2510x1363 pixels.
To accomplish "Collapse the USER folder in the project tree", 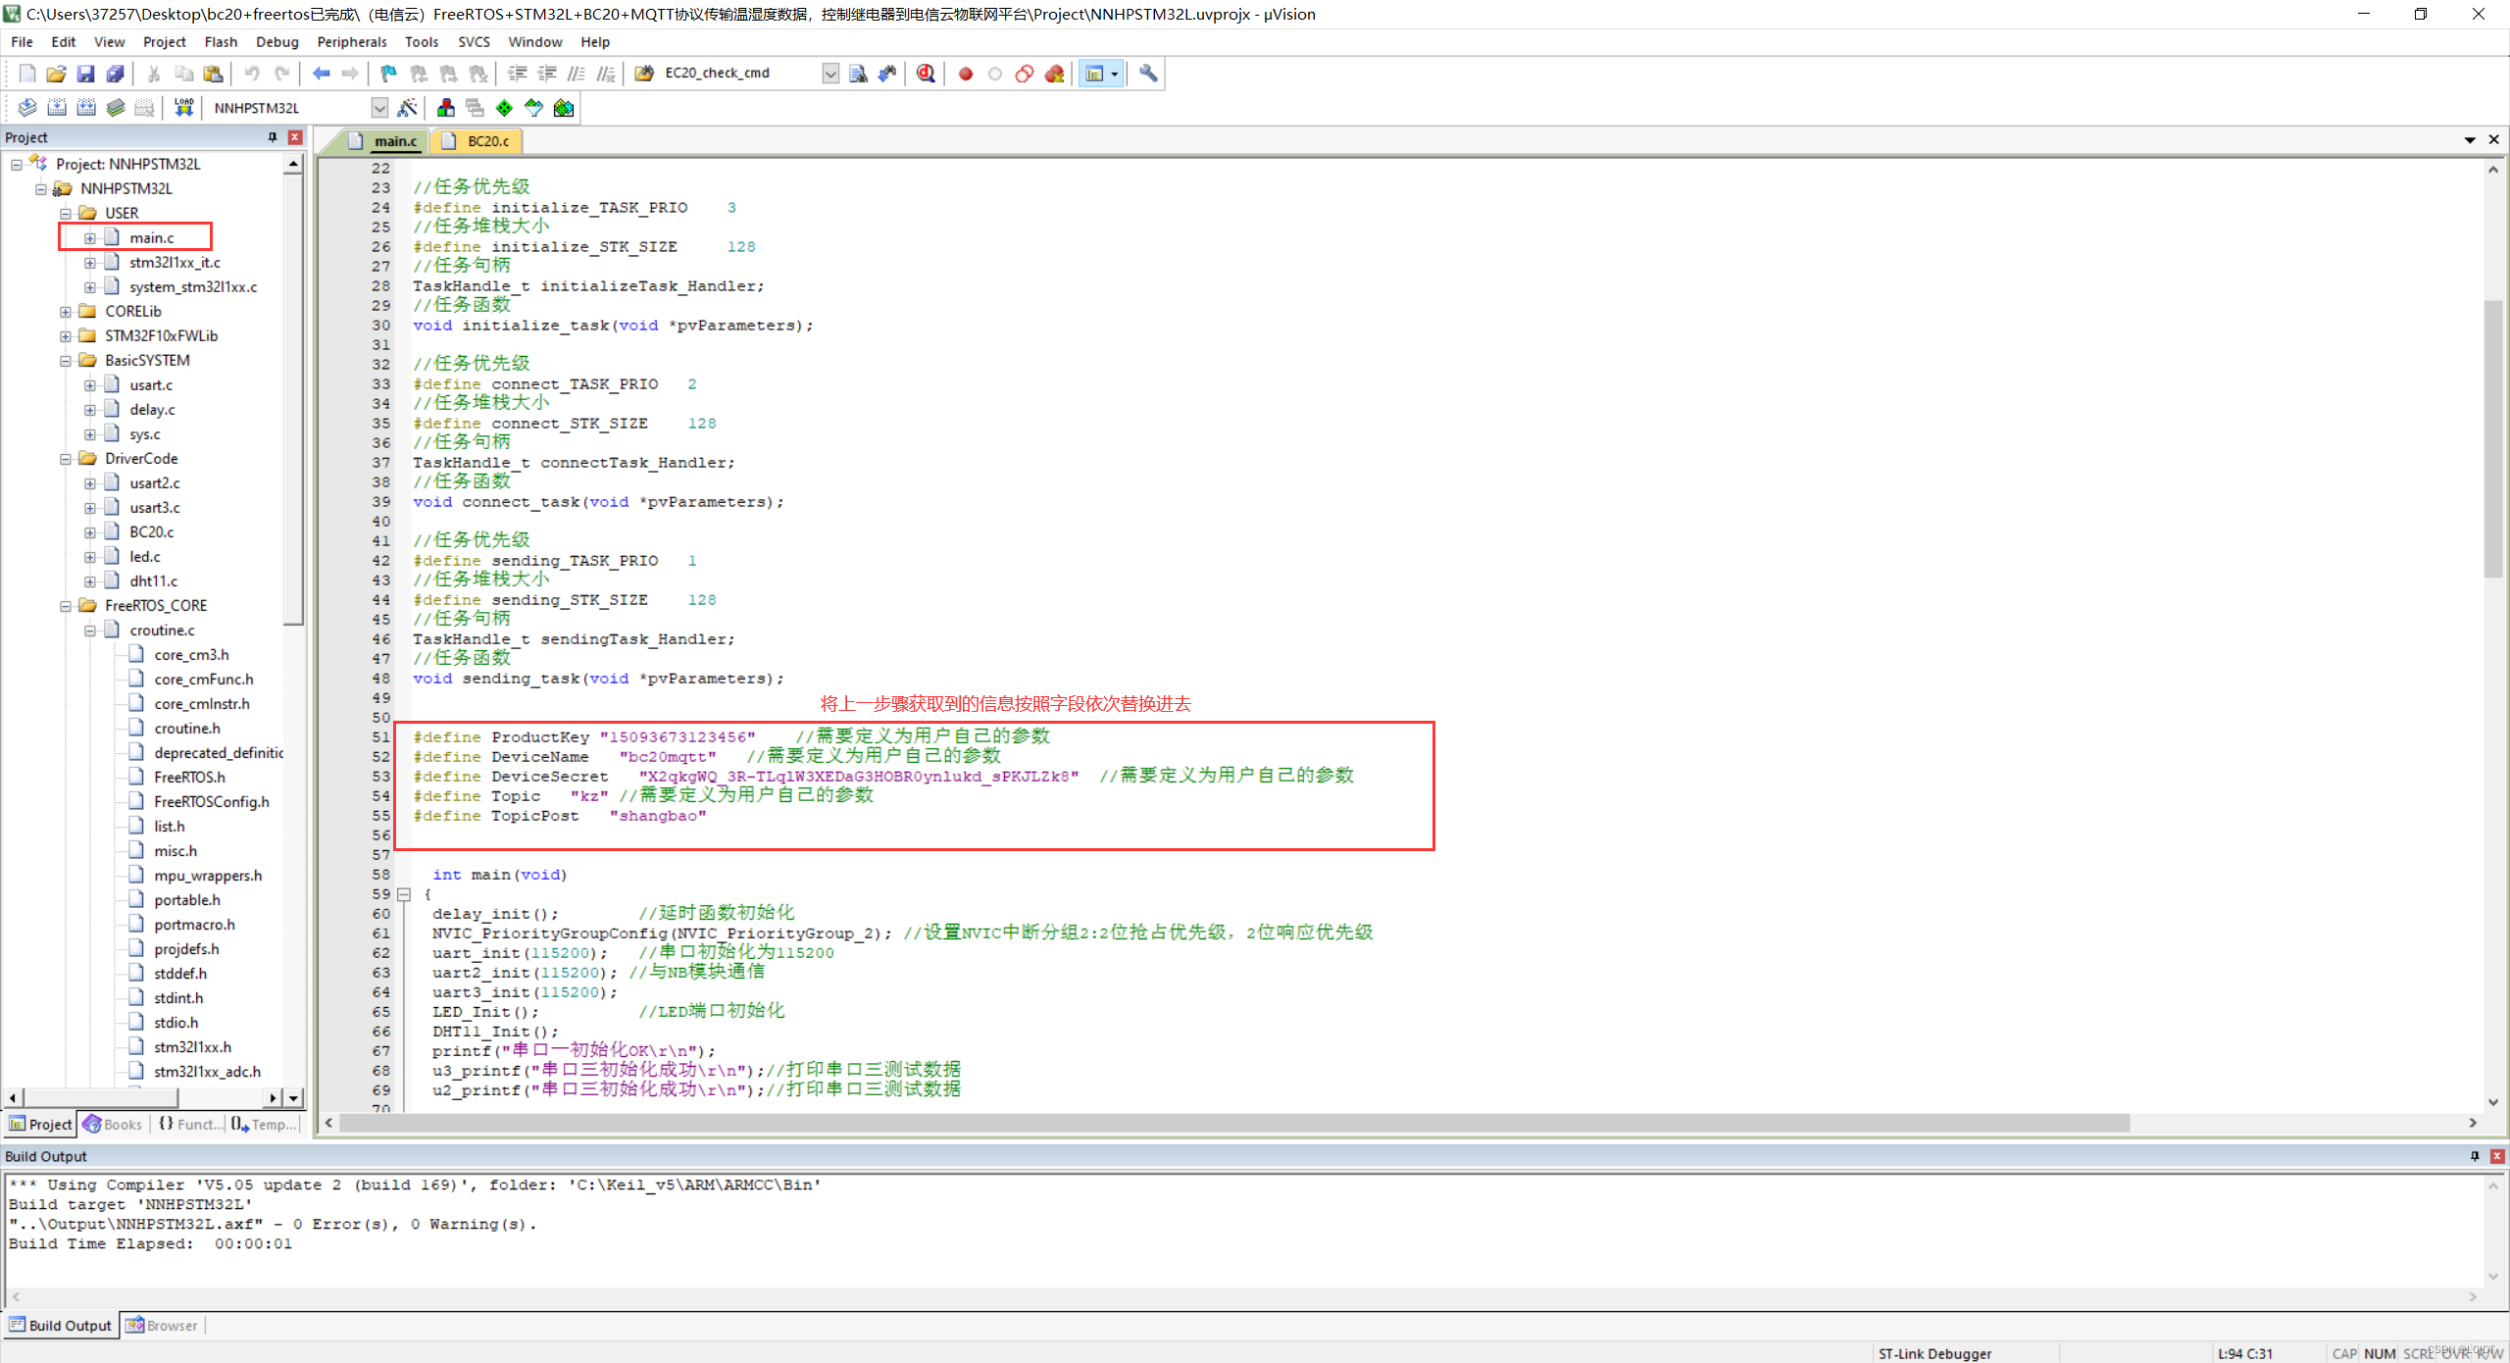I will point(66,214).
